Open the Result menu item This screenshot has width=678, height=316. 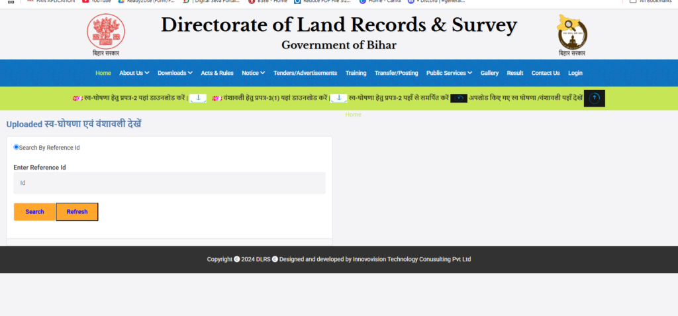(x=515, y=73)
